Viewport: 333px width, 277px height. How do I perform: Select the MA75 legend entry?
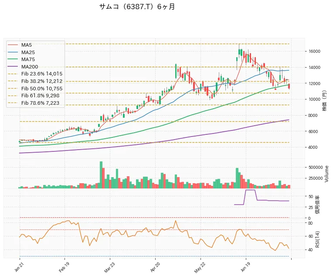coord(21,59)
